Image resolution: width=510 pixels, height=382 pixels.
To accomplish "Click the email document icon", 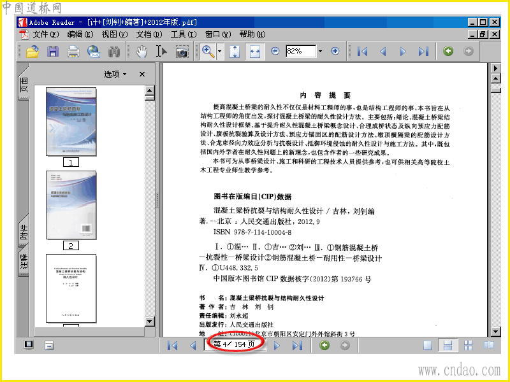I will [94, 52].
